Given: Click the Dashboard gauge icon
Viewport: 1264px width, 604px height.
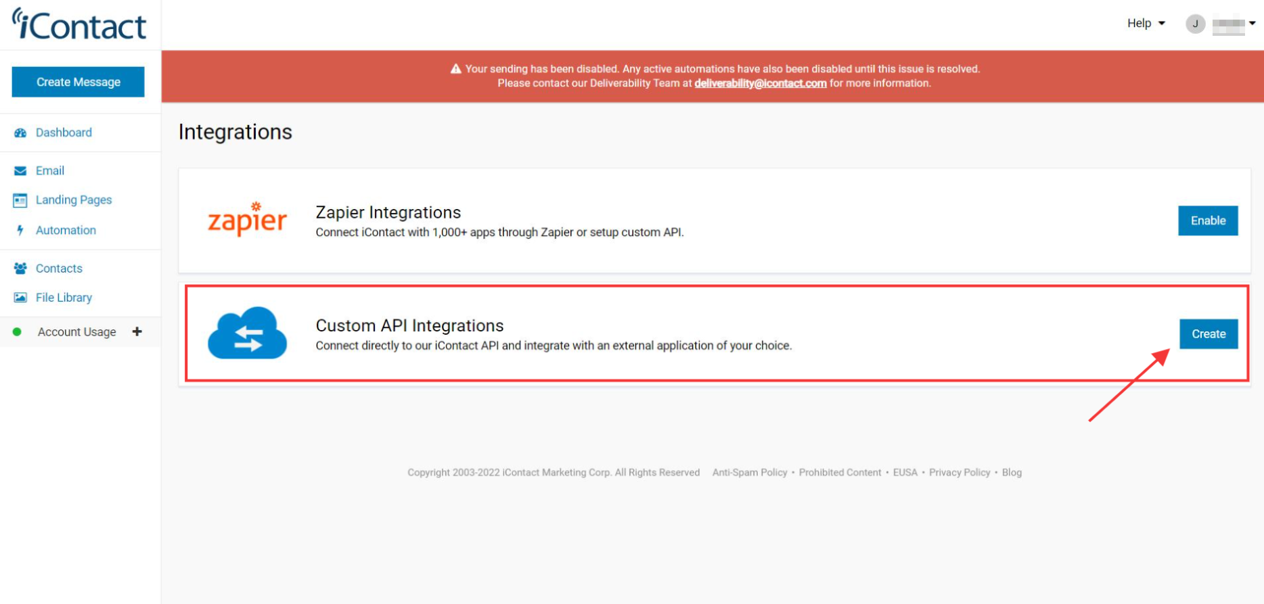Looking at the screenshot, I should 20,133.
